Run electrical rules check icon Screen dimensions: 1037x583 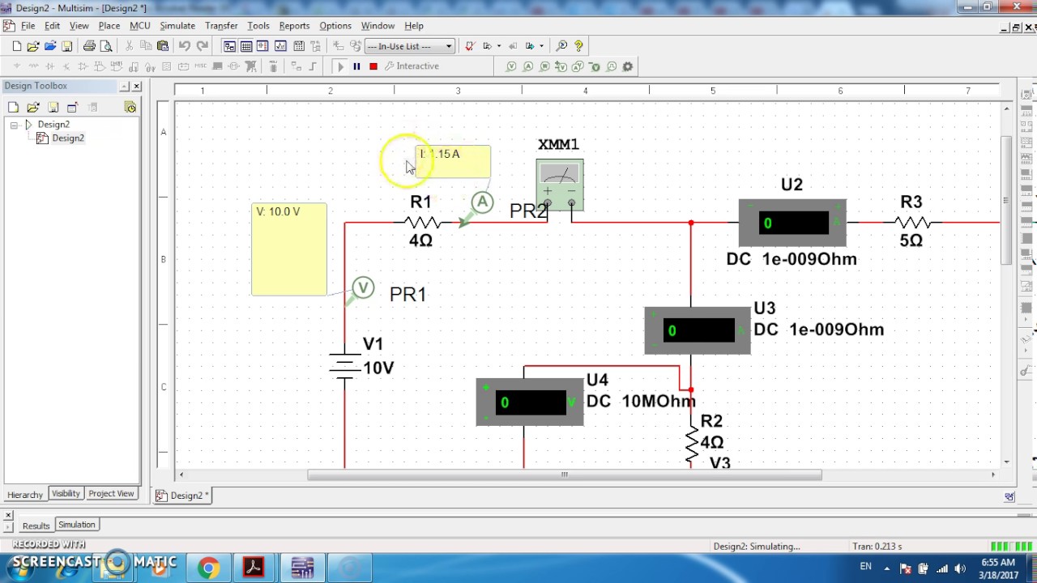coord(469,46)
